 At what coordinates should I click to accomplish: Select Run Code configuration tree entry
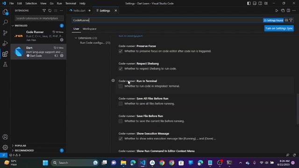95,42
